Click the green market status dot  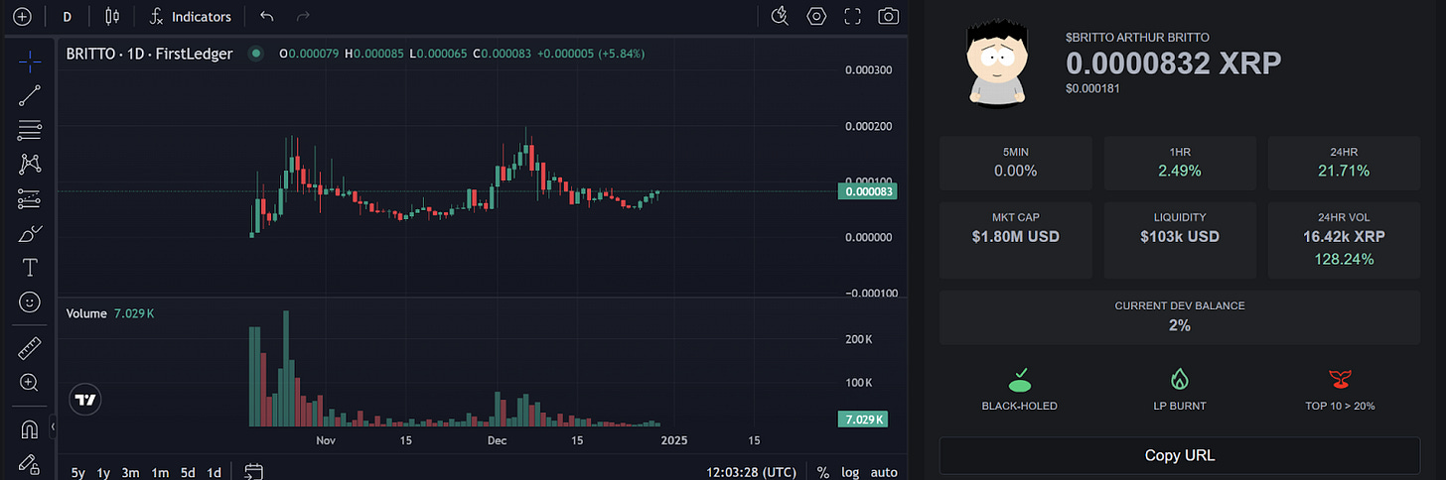pyautogui.click(x=256, y=54)
